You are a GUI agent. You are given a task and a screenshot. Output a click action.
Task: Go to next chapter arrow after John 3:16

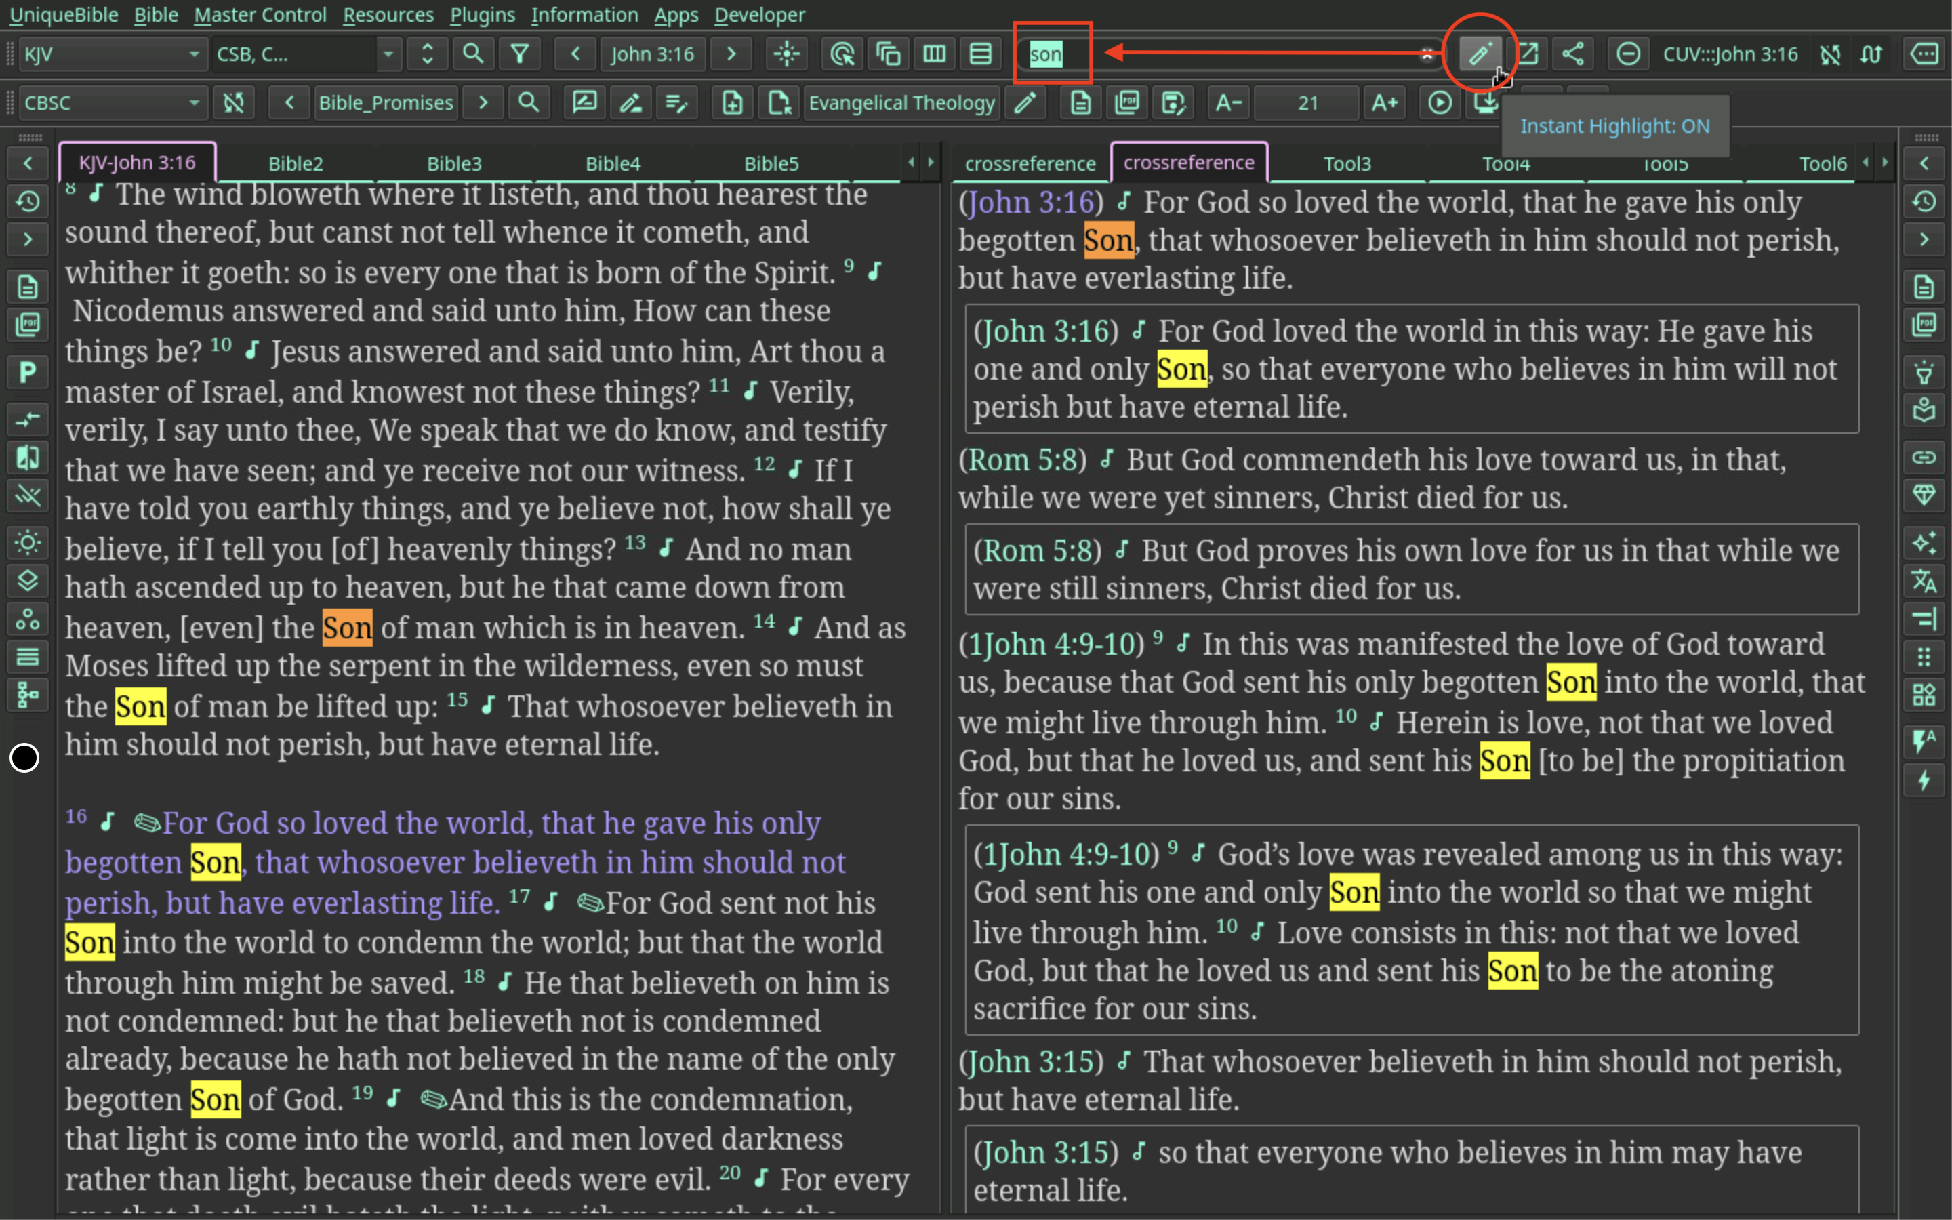click(x=731, y=54)
